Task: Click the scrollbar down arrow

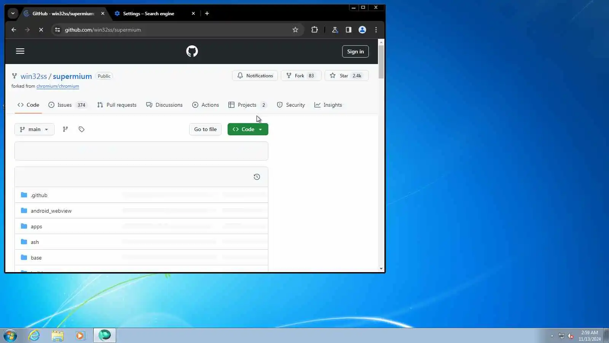Action: coord(381,269)
